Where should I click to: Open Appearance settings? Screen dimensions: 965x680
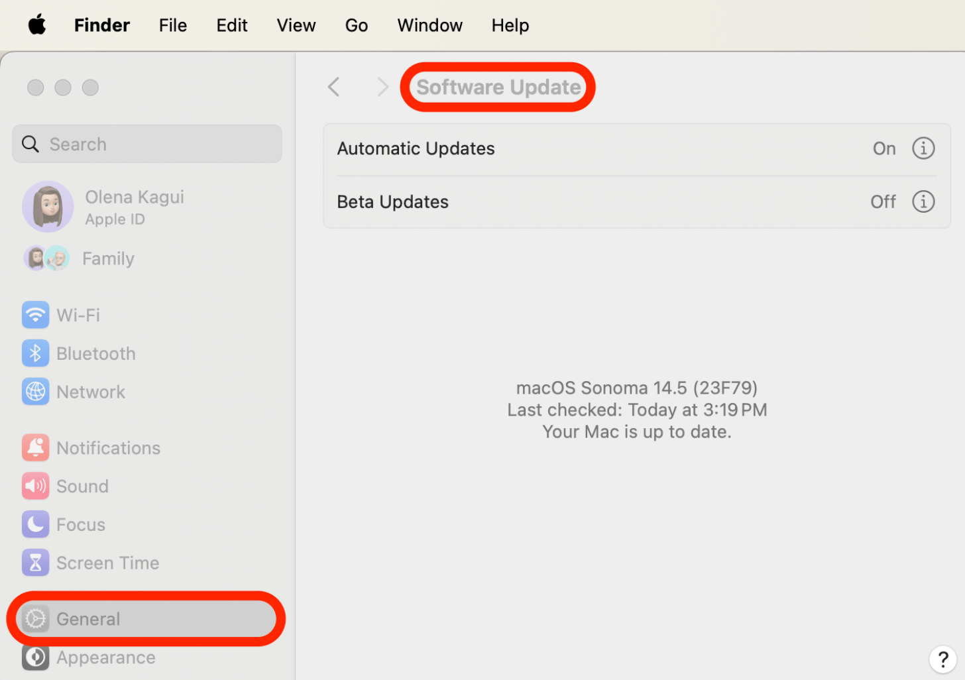35,657
